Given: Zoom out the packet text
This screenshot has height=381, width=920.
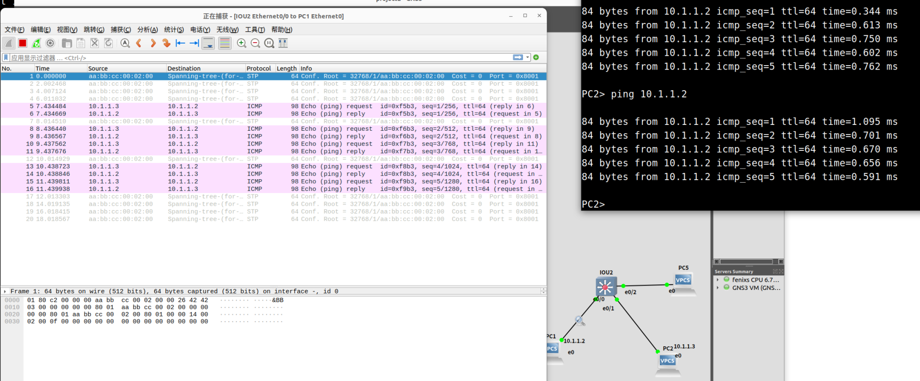Looking at the screenshot, I should 255,43.
